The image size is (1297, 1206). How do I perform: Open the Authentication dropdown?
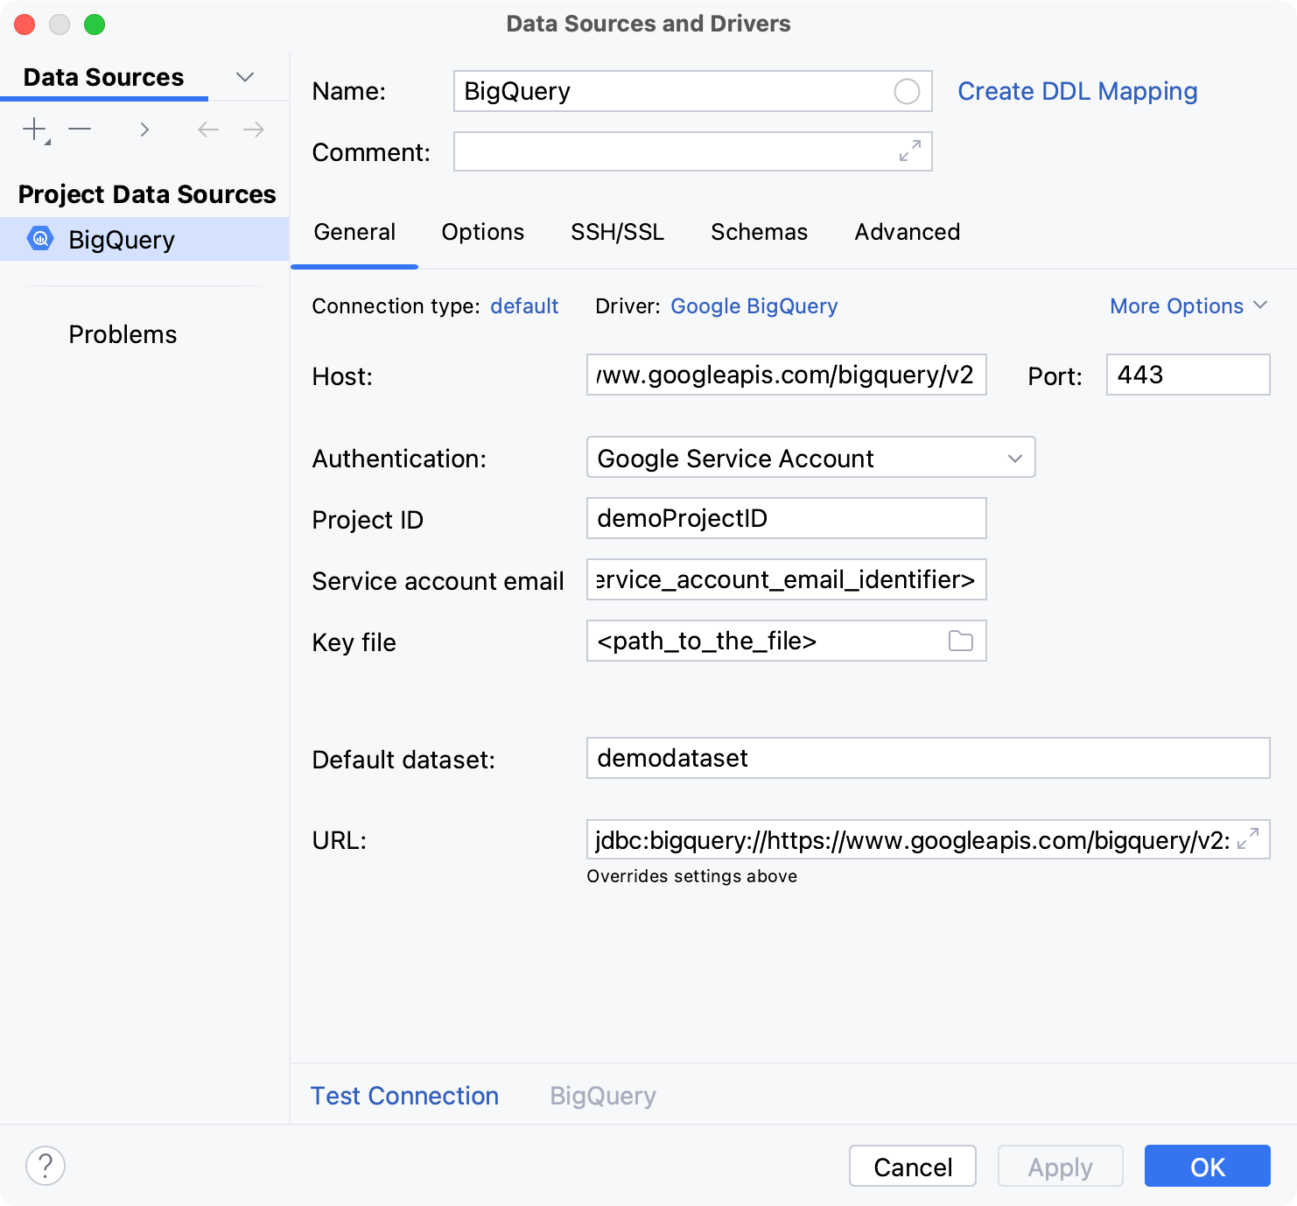pos(1013,457)
